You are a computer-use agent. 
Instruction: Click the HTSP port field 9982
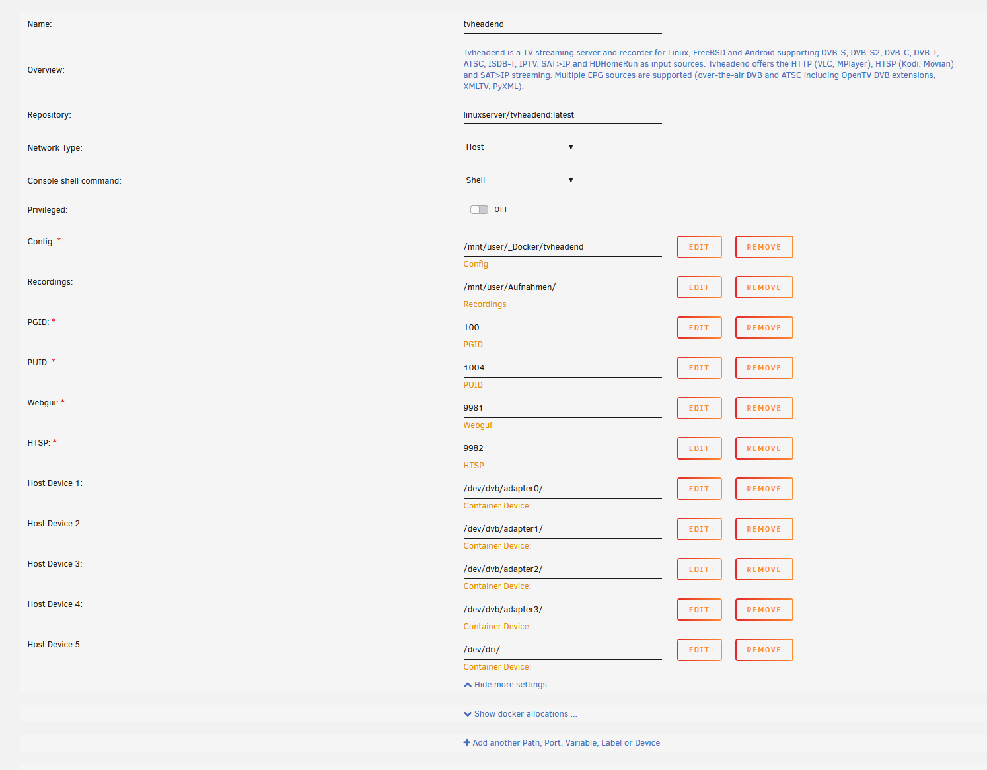coord(562,448)
